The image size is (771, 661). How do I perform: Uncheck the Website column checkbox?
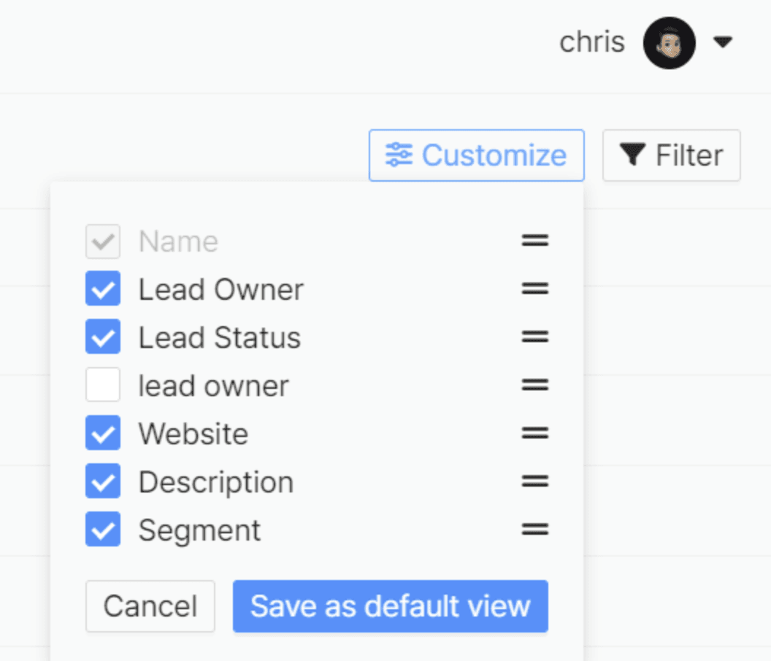pyautogui.click(x=103, y=433)
